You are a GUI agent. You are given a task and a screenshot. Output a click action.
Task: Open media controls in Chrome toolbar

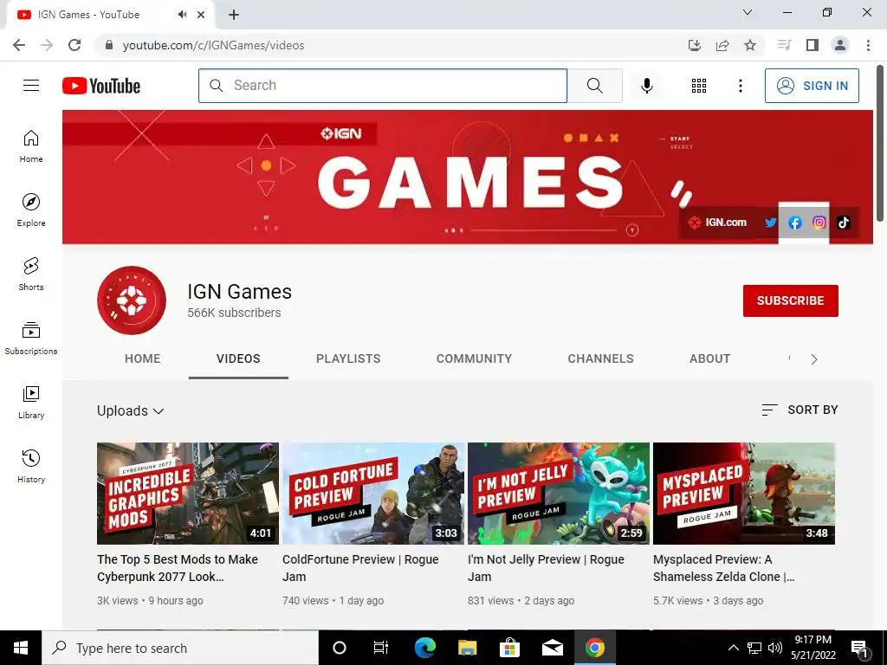(x=784, y=45)
